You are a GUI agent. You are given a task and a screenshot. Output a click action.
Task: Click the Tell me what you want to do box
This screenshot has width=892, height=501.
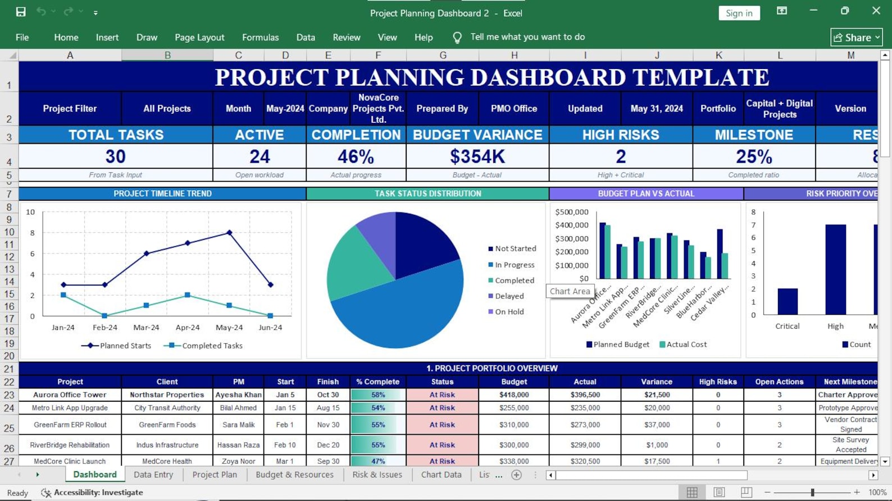click(527, 37)
